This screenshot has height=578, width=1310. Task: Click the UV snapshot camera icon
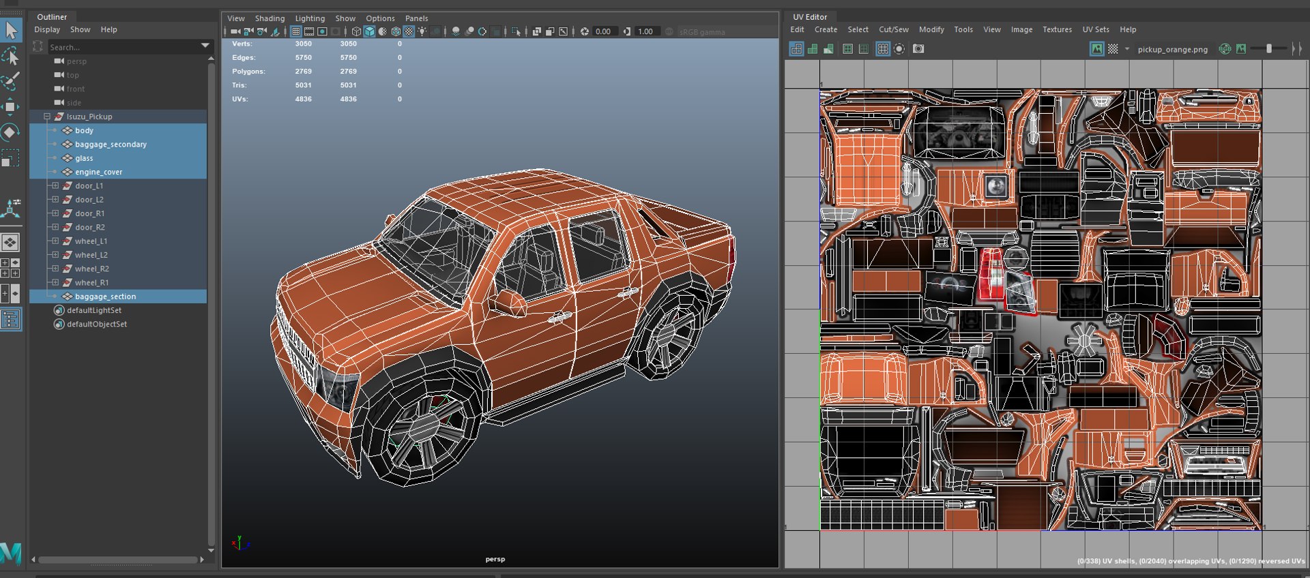click(x=918, y=48)
